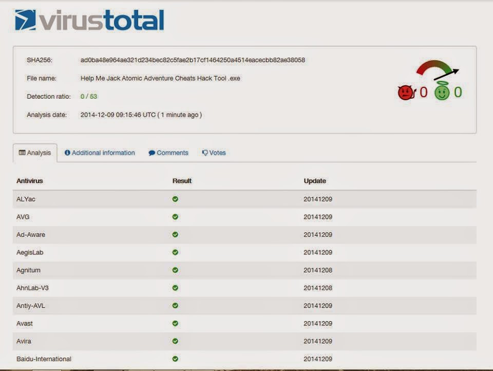Switch to the Votes tab

(x=214, y=153)
